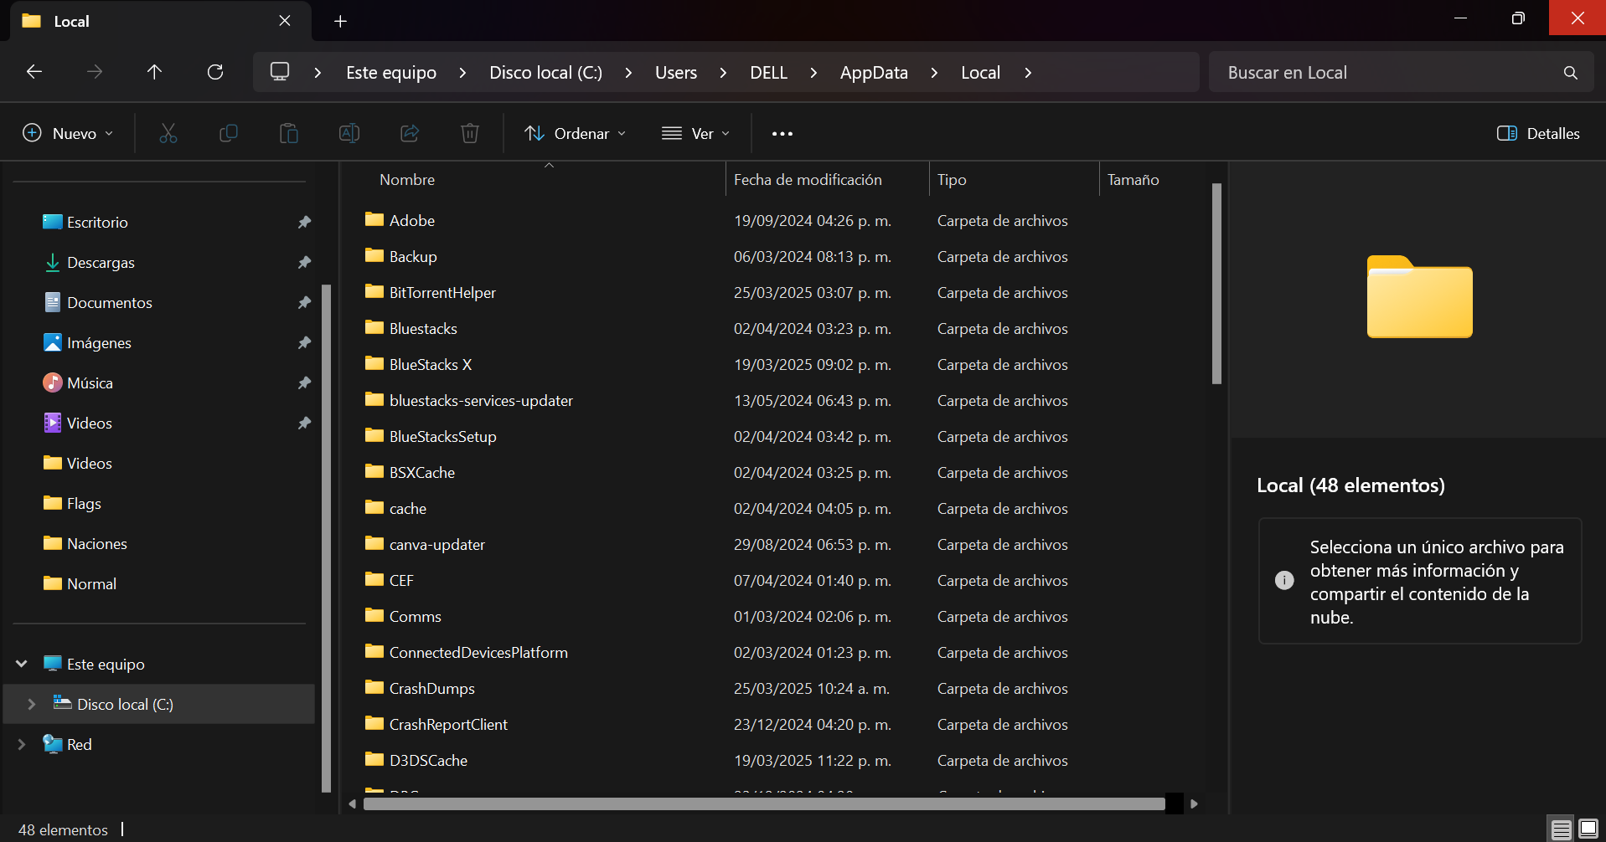Click the monitor icon in address bar
Viewport: 1606px width, 842px height.
280,72
